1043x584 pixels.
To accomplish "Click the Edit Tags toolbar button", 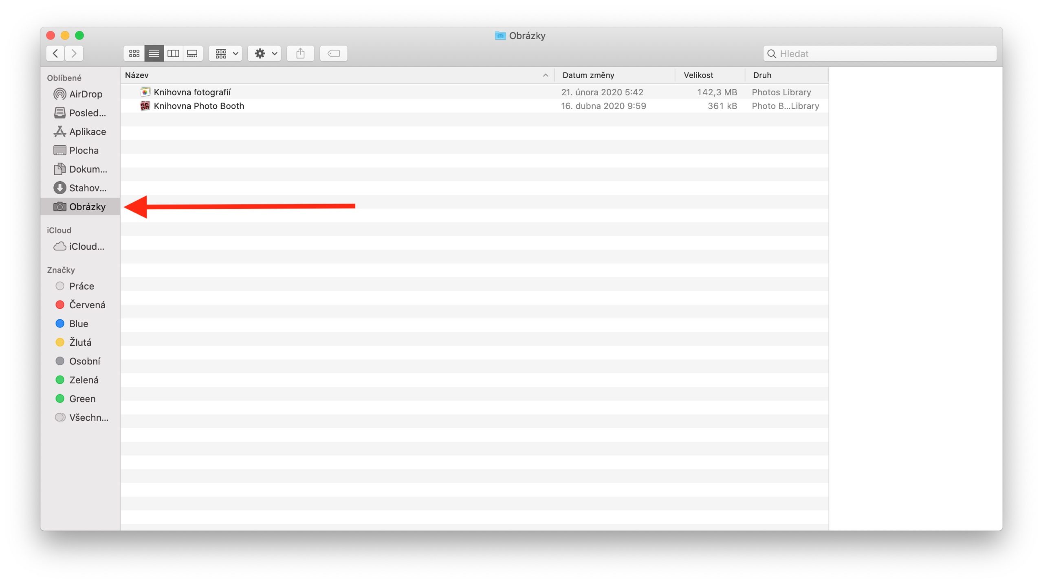I will click(x=333, y=53).
